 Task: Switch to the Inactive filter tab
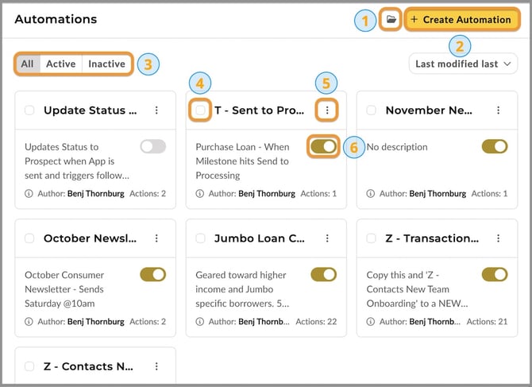[106, 64]
